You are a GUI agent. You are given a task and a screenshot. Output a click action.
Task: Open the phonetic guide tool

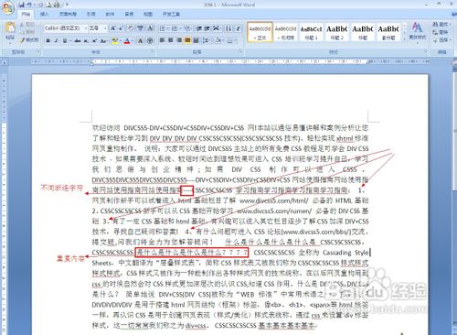click(x=140, y=28)
